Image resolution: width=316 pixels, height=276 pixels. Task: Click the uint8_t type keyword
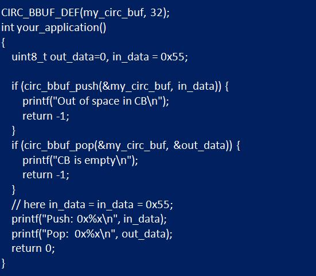29,57
